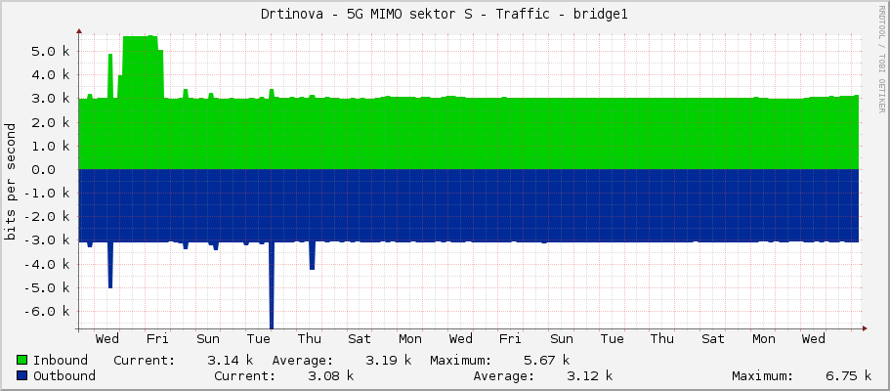The image size is (890, 391).
Task: Click the 'RRDTOOL / TOBI OETIKER' vertical text
Action: (881, 59)
